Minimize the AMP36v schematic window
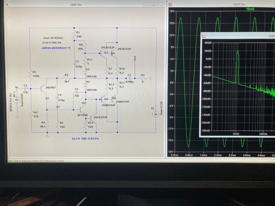275x206 pixels. click(146, 4)
